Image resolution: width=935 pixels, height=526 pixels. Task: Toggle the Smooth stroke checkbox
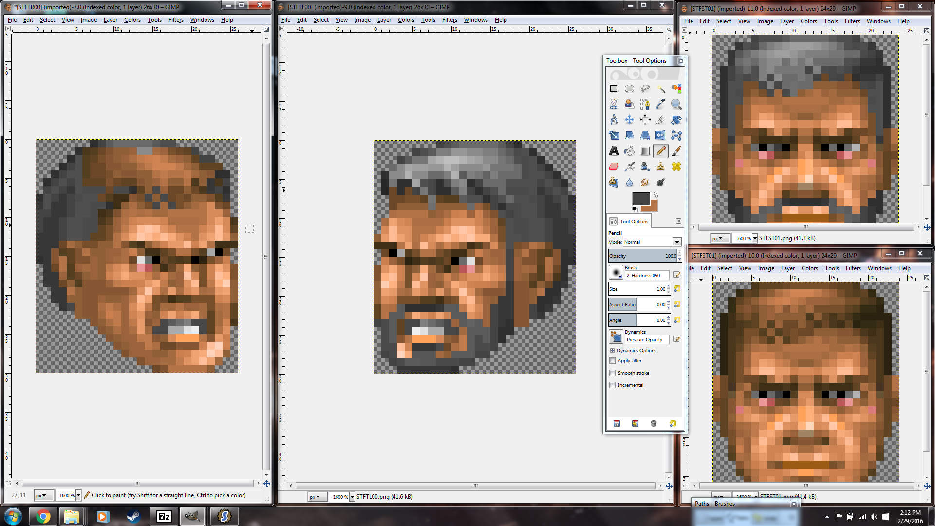(x=612, y=373)
